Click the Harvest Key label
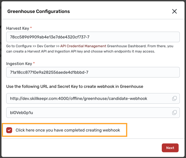The image size is (186, 158). click(18, 28)
